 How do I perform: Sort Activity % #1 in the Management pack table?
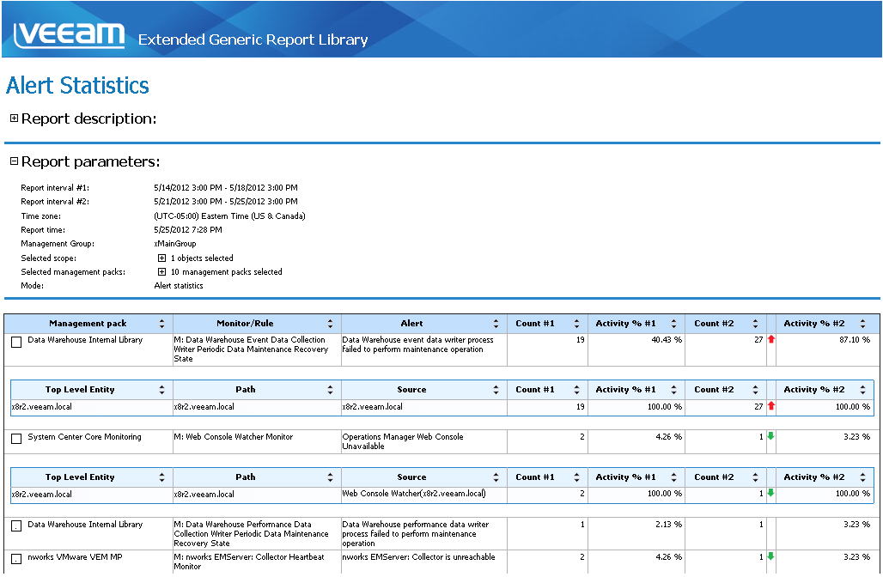coord(673,324)
